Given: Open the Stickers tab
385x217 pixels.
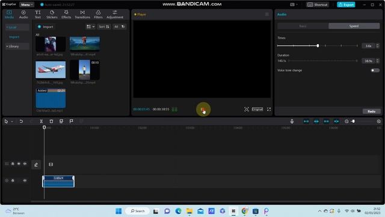Looking at the screenshot, I should coord(52,14).
